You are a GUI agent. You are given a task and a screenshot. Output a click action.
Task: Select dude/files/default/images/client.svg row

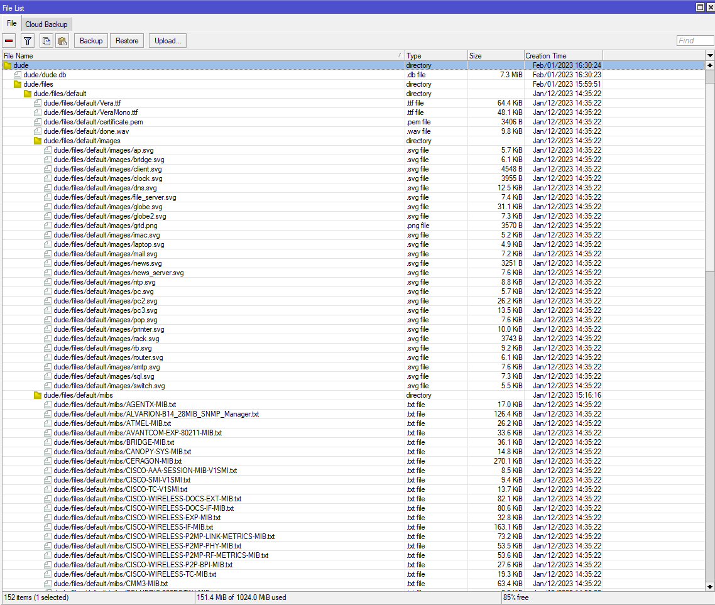point(353,169)
